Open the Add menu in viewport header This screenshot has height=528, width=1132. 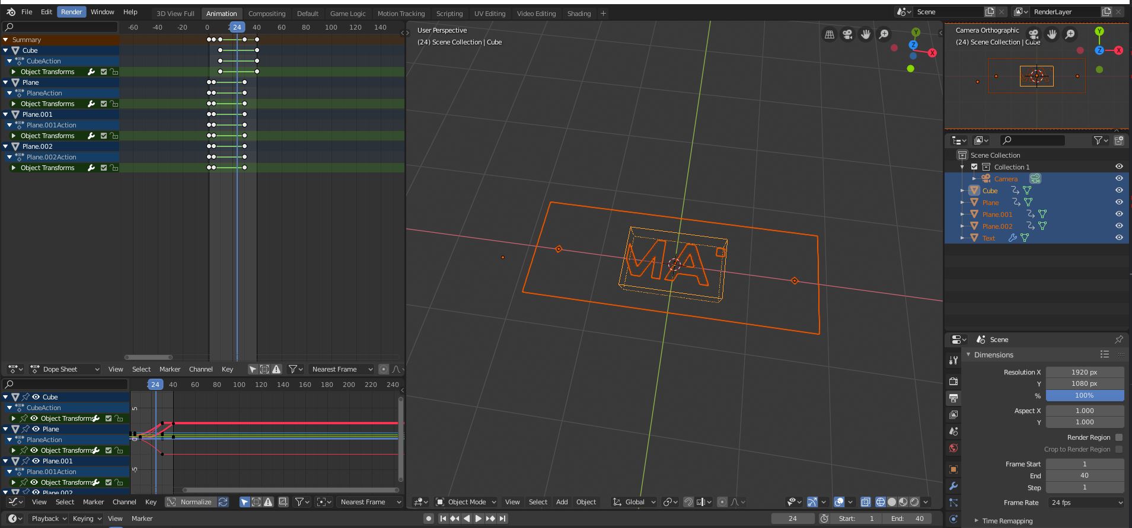562,502
